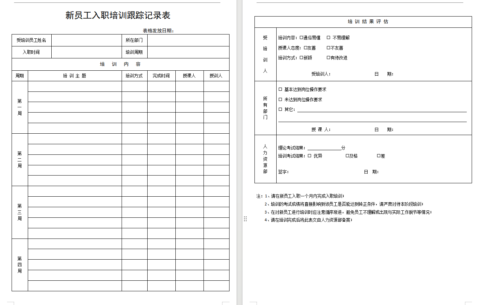Click the 授训人 column header

[216, 76]
